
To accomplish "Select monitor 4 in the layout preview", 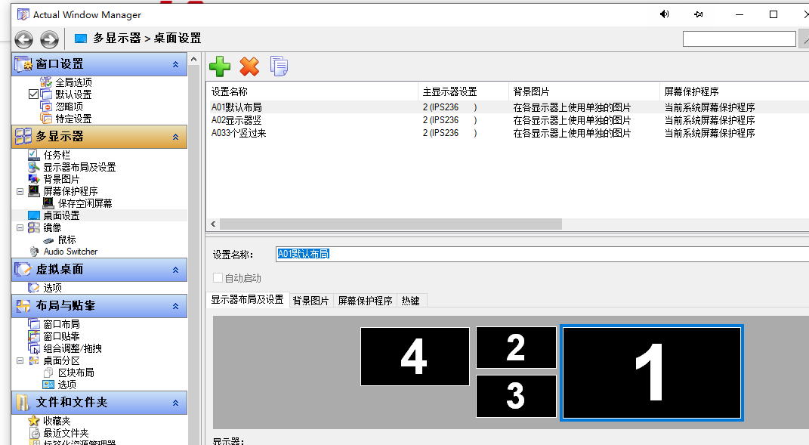I will click(x=414, y=356).
